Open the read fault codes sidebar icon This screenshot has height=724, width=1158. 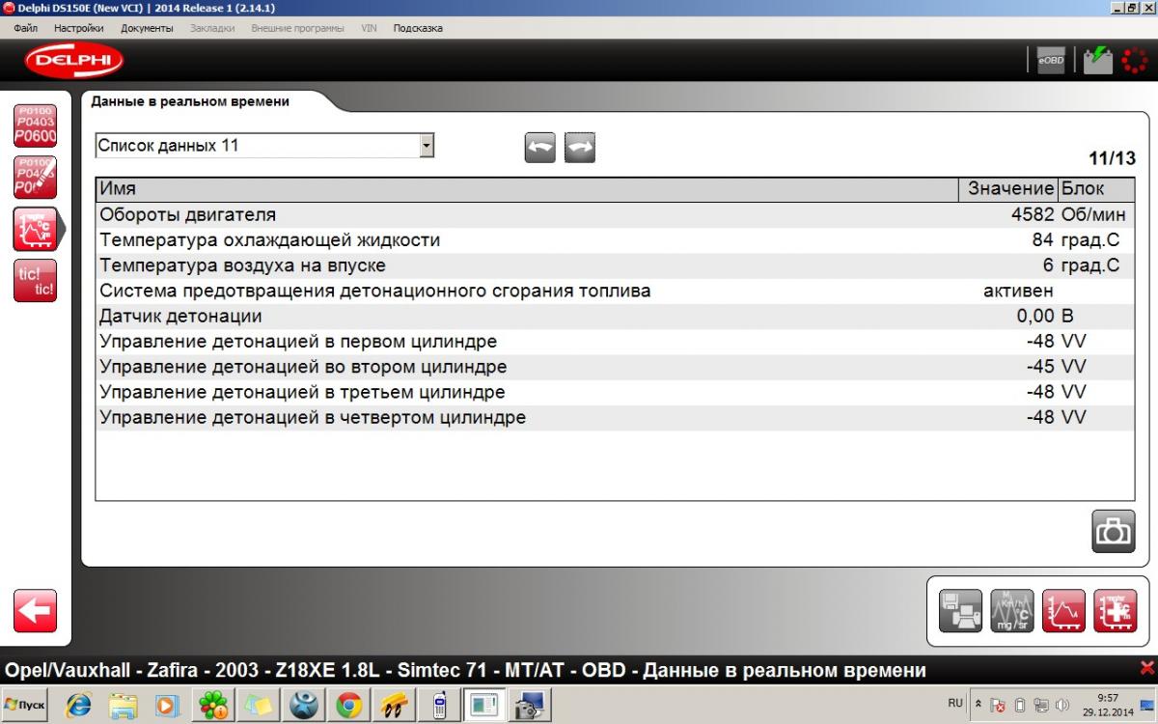coord(35,125)
